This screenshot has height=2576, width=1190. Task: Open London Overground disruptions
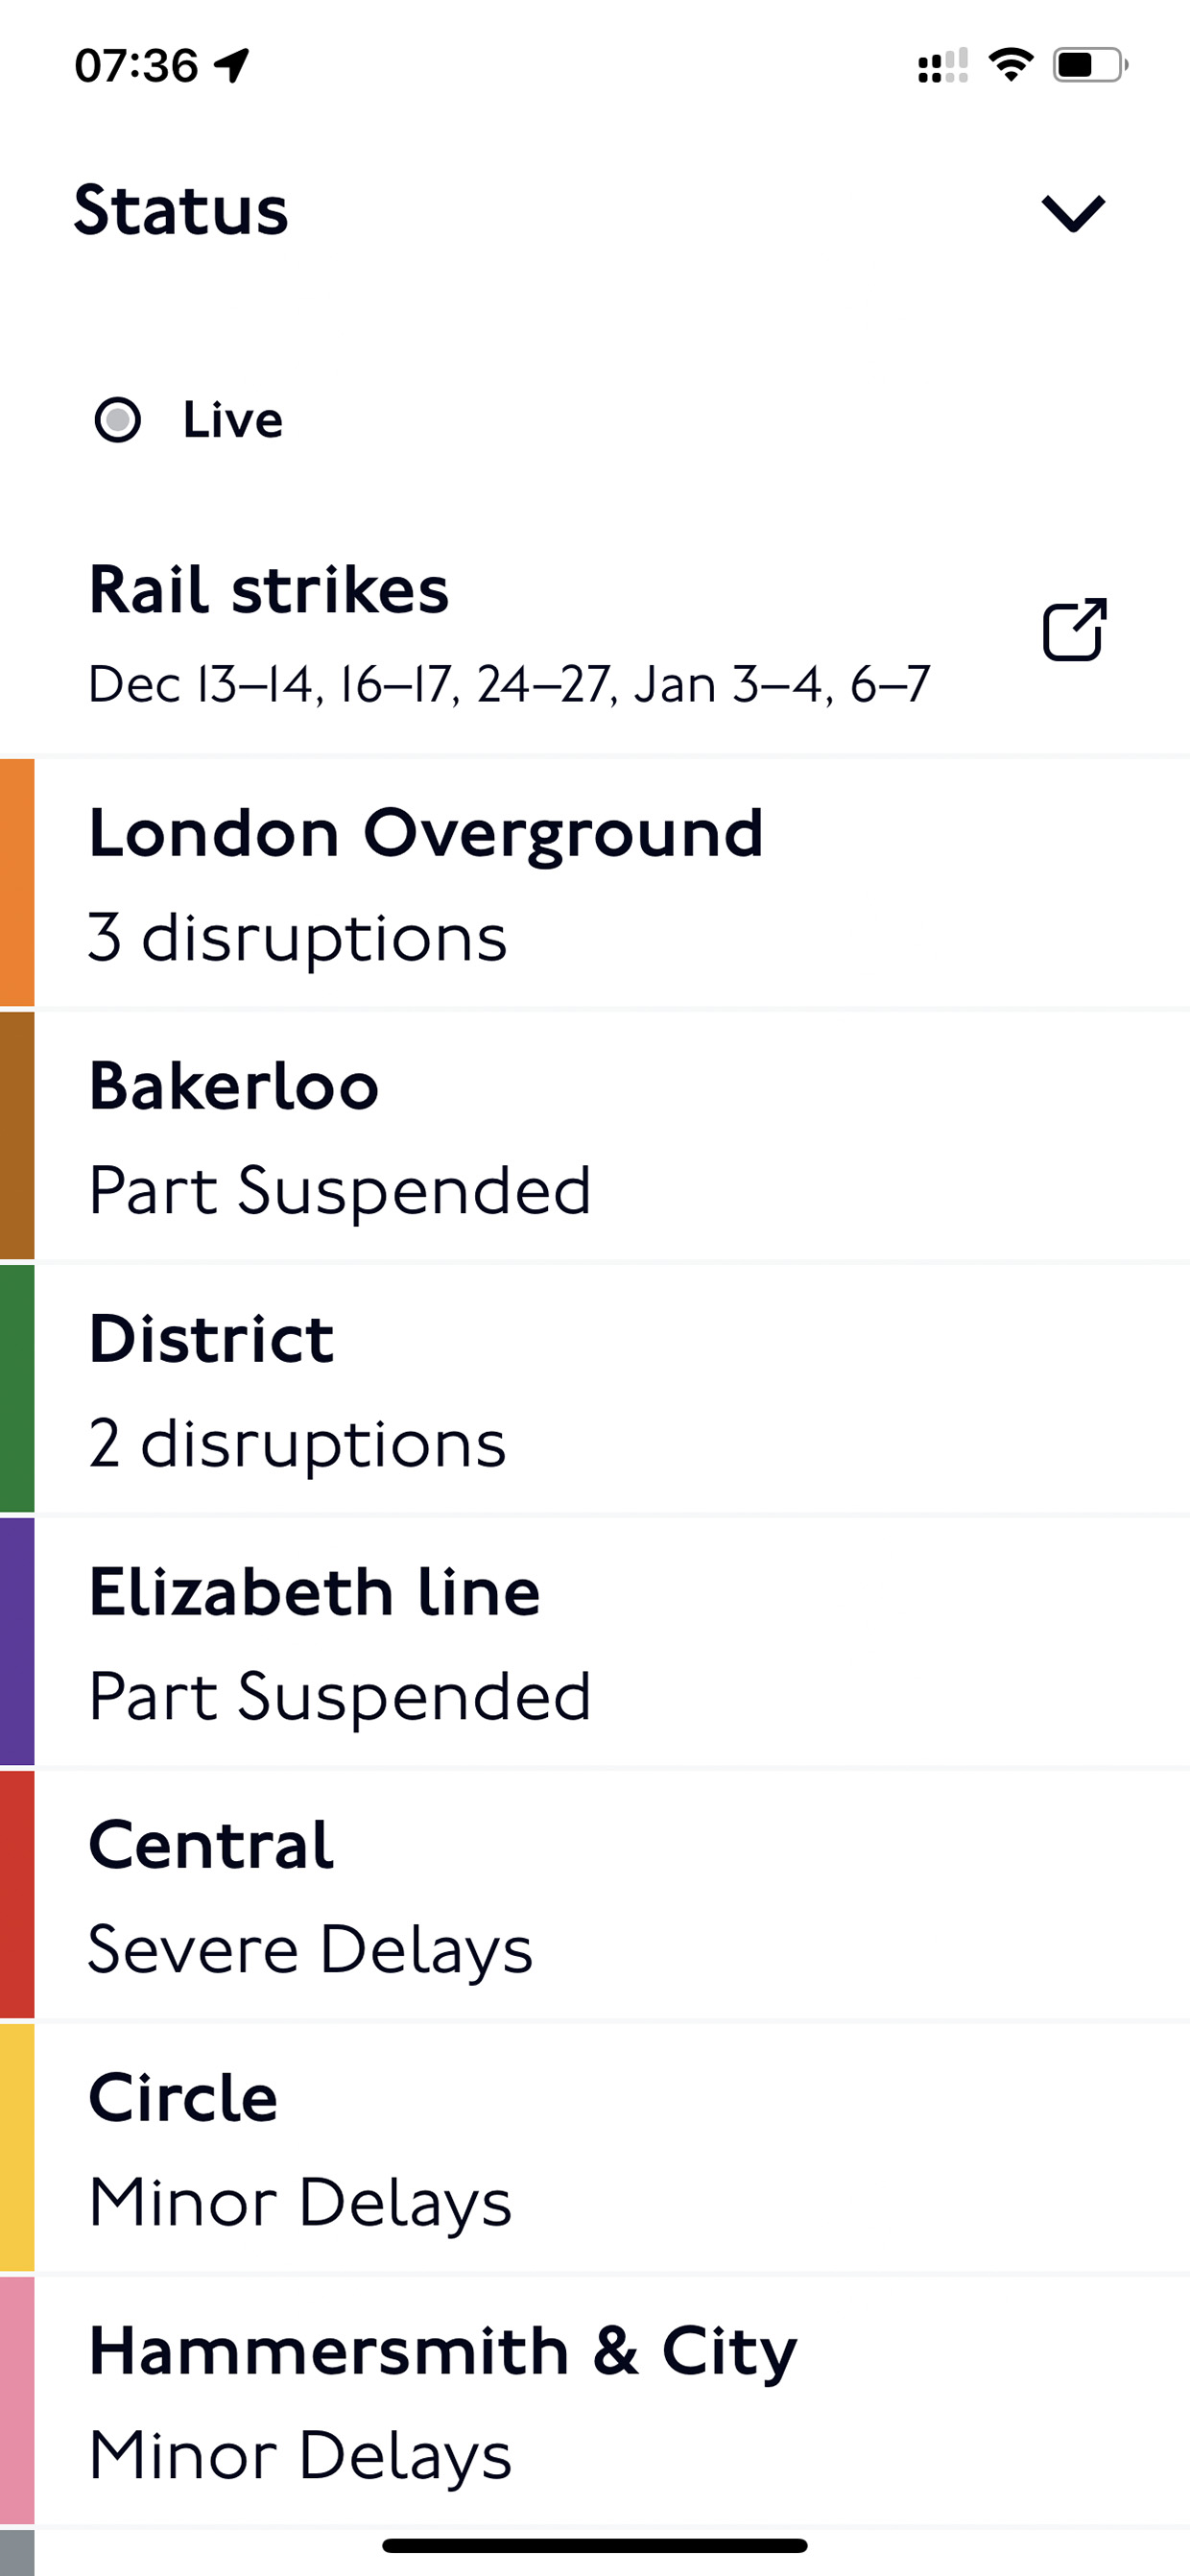(595, 883)
